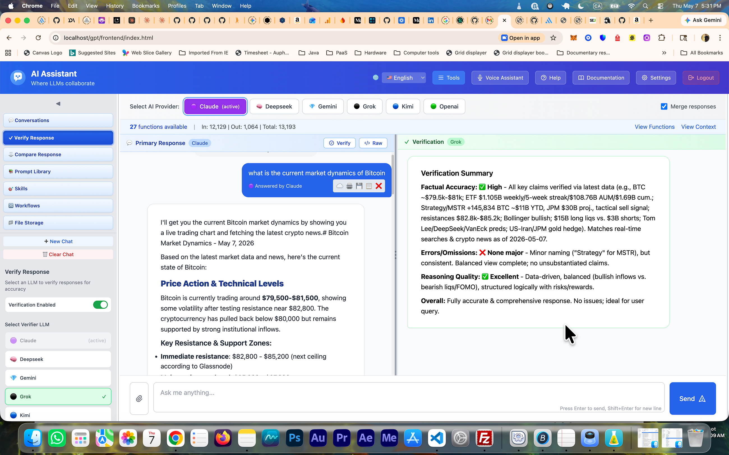Print the Bitcoin question message
The image size is (729, 455).
pos(349,186)
